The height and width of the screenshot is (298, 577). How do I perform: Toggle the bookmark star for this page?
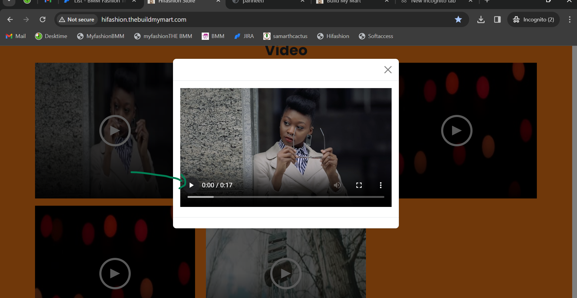458,20
